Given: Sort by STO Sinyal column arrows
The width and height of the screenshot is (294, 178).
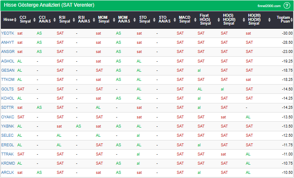Looking at the screenshot, I should (154, 20).
